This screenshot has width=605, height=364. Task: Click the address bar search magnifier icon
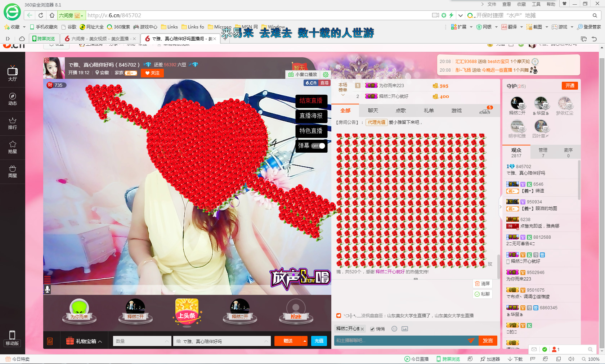[595, 15]
